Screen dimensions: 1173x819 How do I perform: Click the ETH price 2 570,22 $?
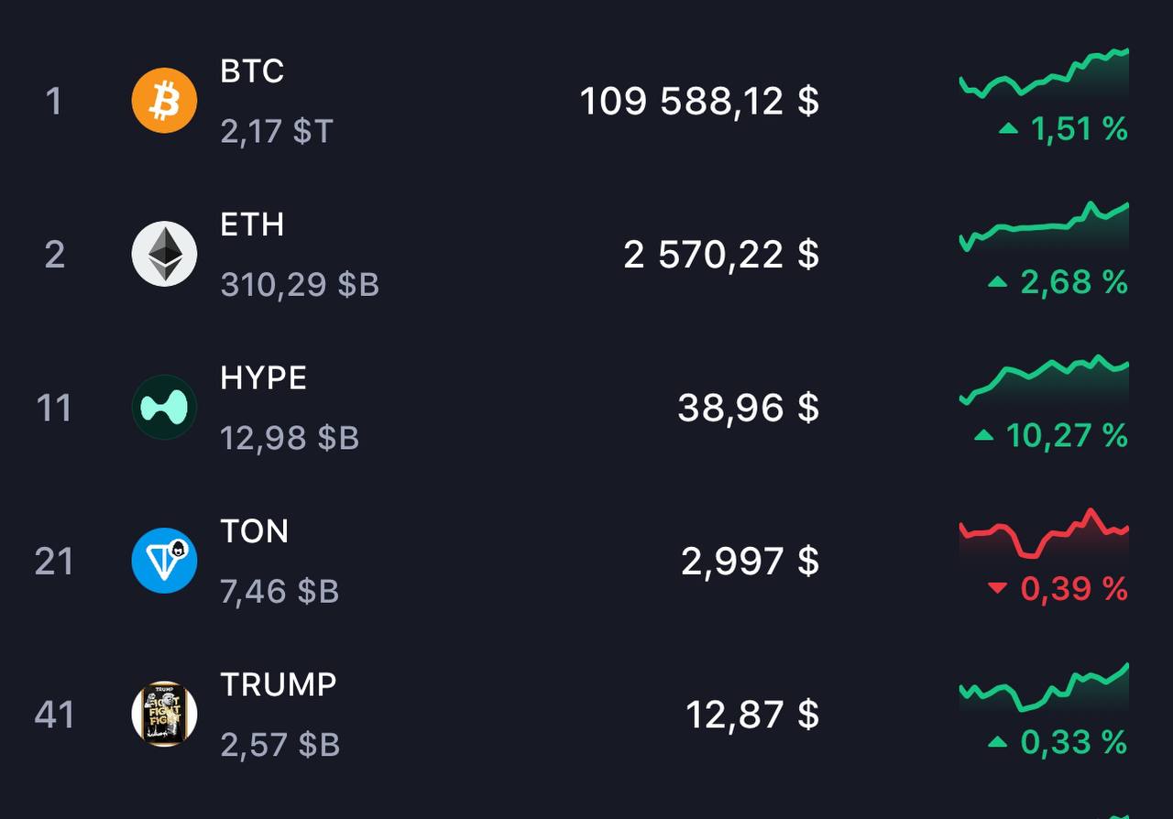[x=721, y=254]
